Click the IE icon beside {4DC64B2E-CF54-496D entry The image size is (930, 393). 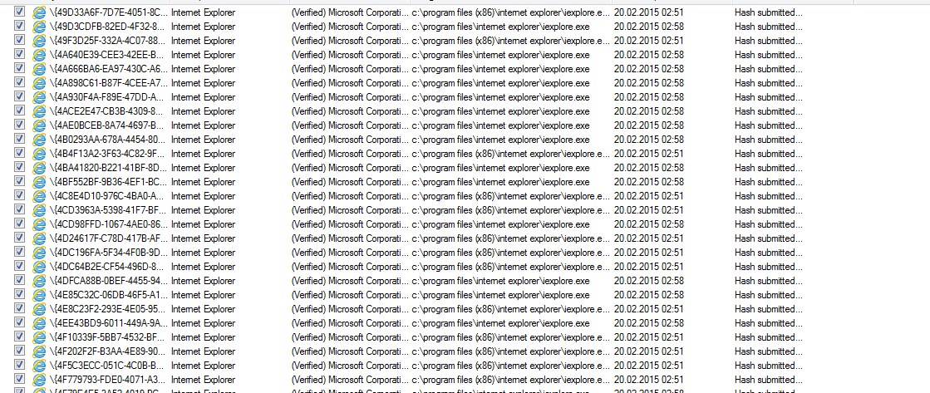pyautogui.click(x=39, y=267)
